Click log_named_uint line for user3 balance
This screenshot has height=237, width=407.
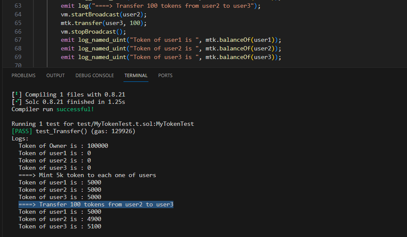pyautogui.click(x=171, y=57)
